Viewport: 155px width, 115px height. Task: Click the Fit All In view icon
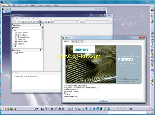coord(73,109)
